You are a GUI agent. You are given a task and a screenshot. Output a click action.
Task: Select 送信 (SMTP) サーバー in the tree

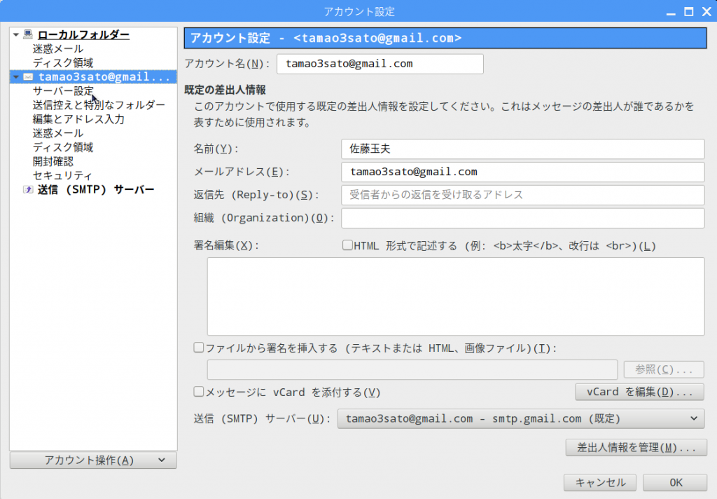tap(96, 189)
